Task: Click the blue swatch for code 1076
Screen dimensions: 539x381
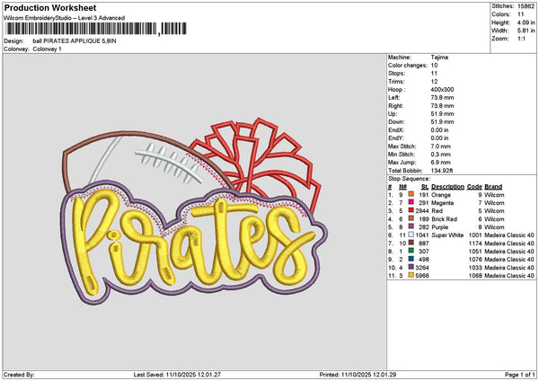Action: point(411,259)
